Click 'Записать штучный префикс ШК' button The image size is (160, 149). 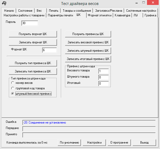[88, 51]
